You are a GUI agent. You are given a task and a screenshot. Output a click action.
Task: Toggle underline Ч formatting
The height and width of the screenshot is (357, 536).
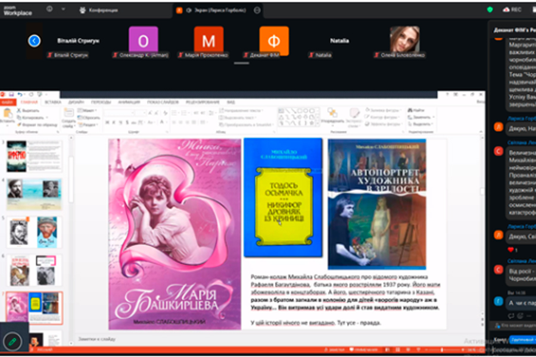(x=121, y=123)
